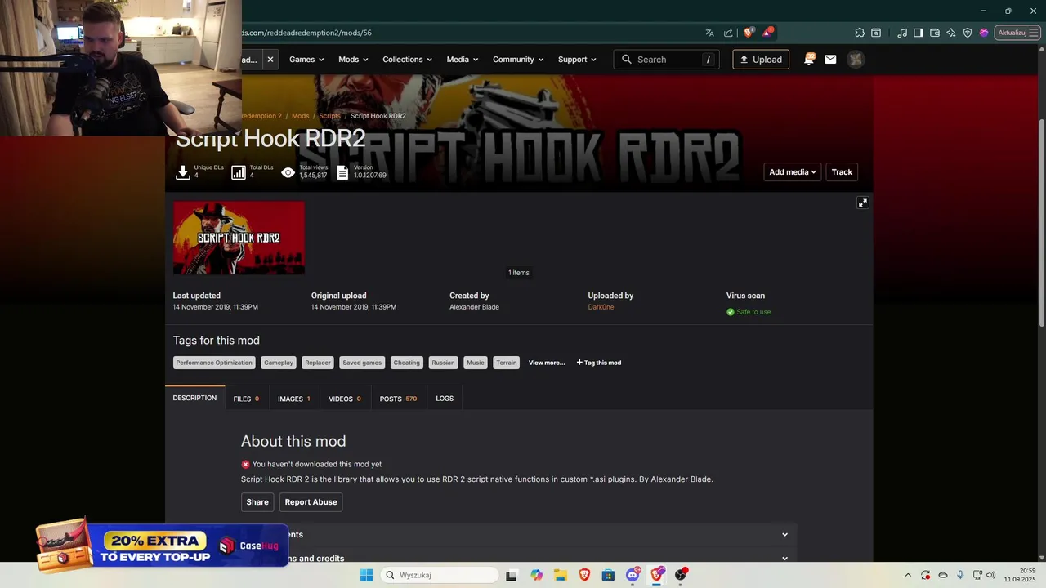Open the Games dropdown menu
1046x588 pixels.
pyautogui.click(x=306, y=60)
